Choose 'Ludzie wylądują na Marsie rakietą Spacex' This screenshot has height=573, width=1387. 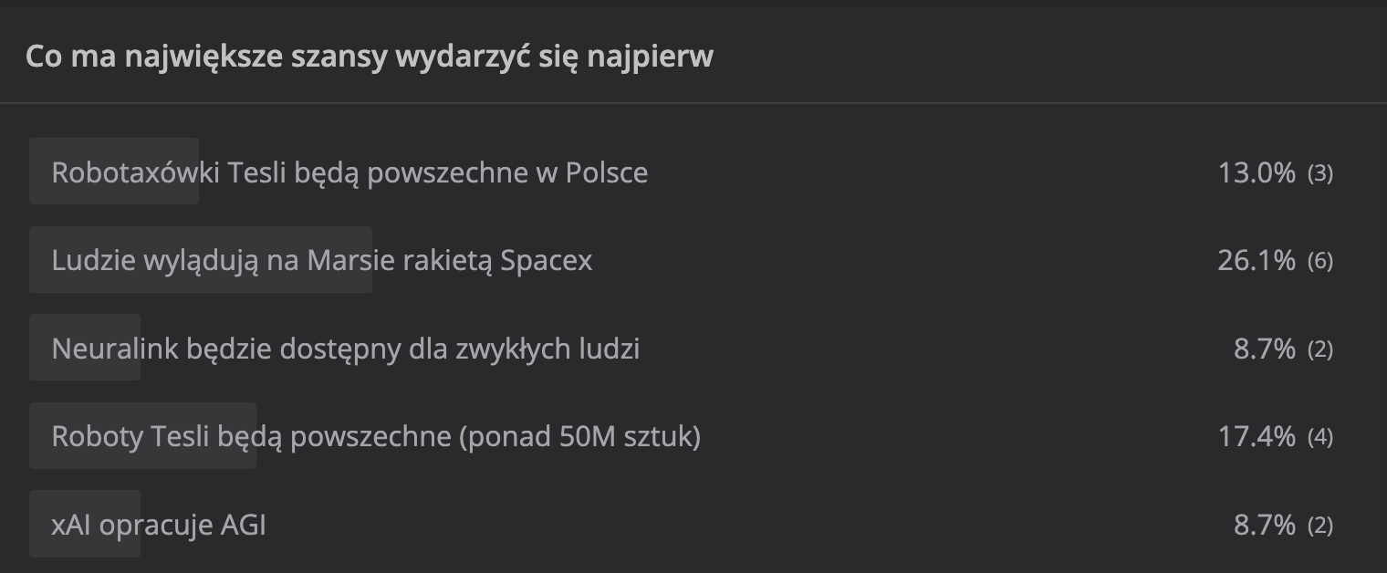(321, 261)
